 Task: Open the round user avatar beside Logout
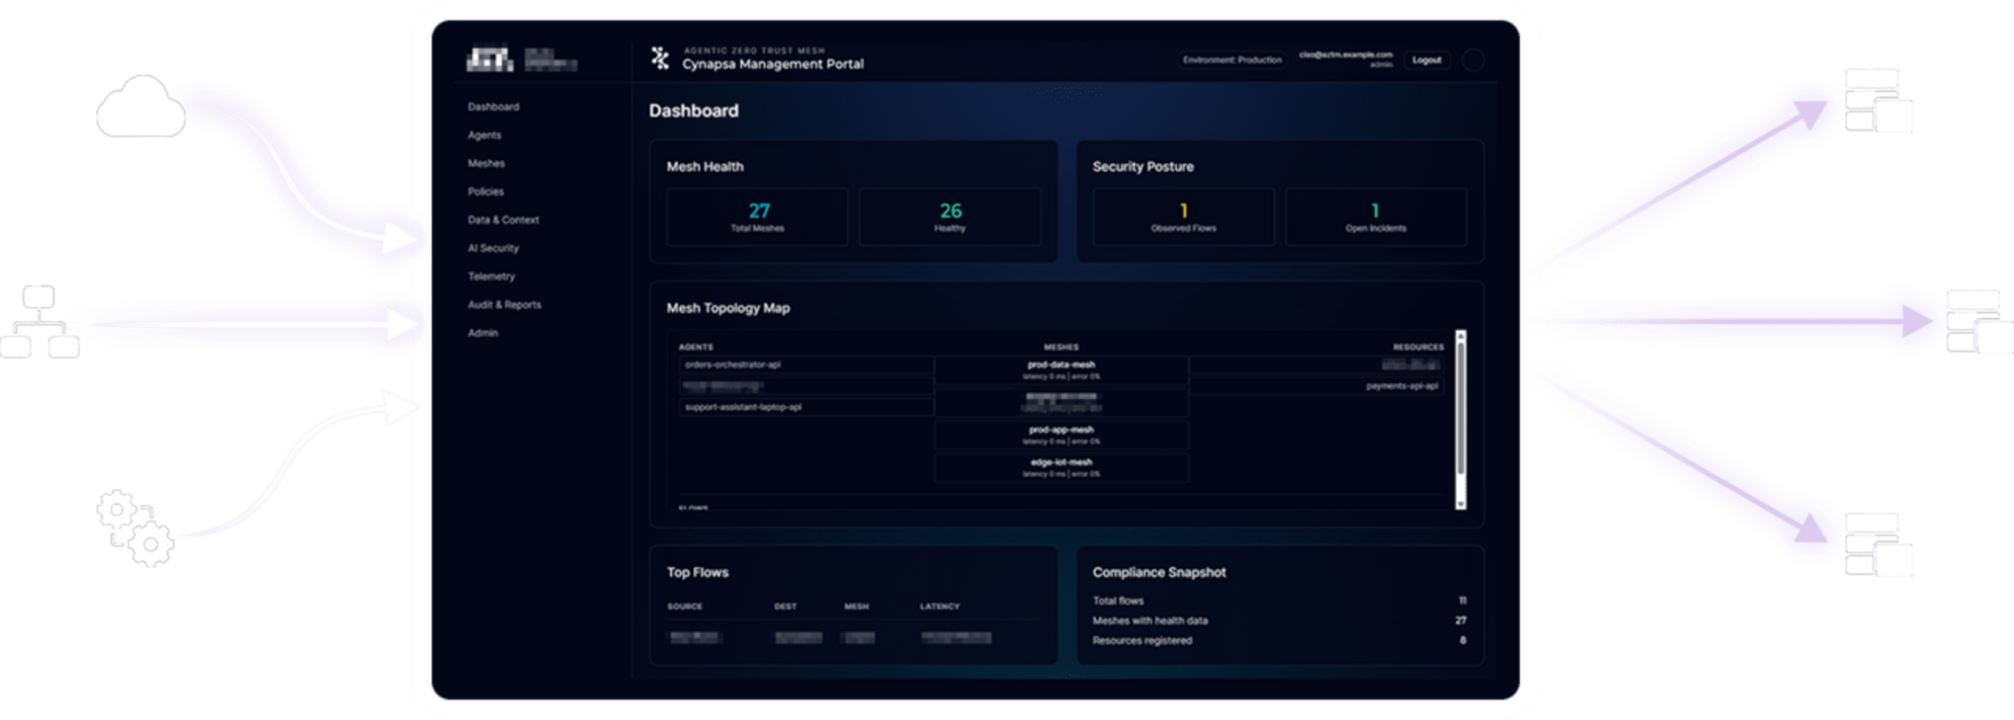[x=1472, y=60]
